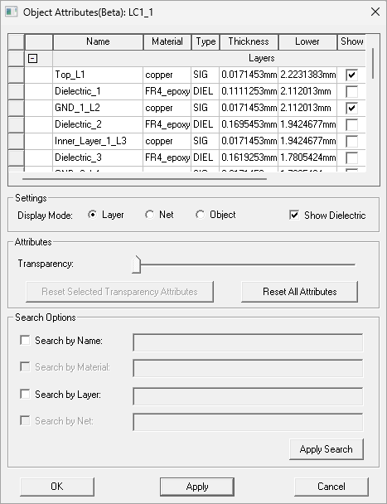
Task: Uncheck Show for GND_1_L2 layer
Action: 351,108
